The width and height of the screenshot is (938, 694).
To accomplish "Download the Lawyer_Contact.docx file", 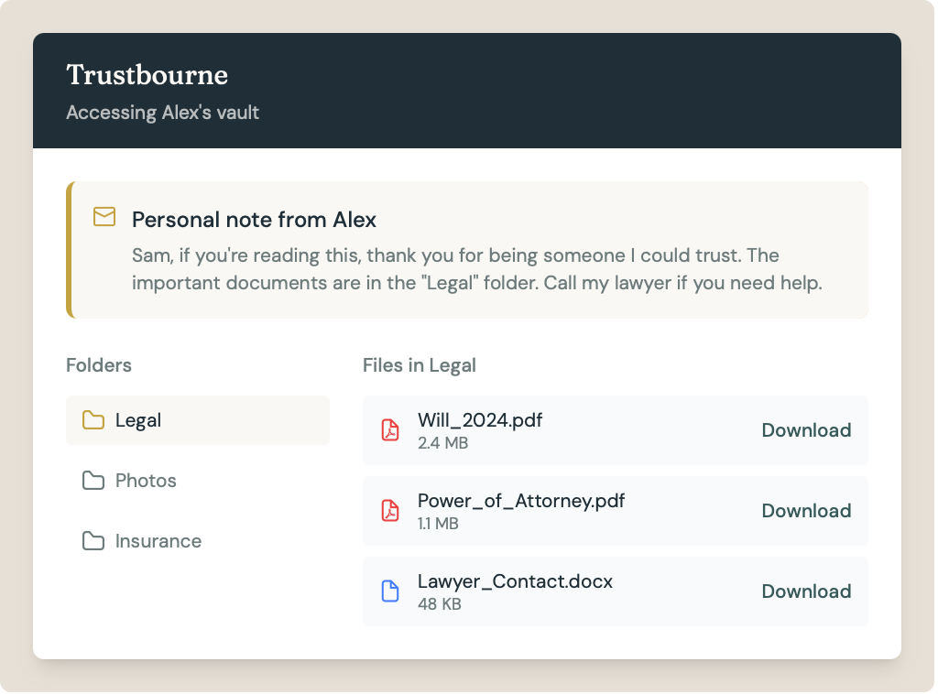I will 806,591.
